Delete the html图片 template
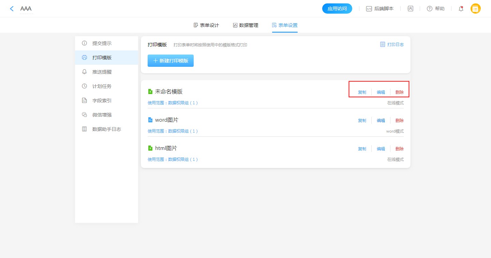Screen dimensions: 491x258 click(399, 149)
